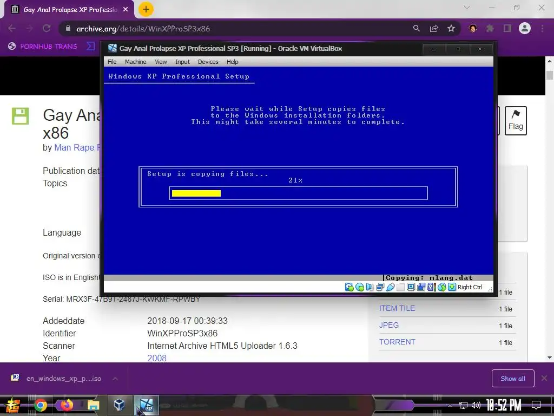The height and width of the screenshot is (416, 554).
Task: Open the Start button on taskbar
Action: tap(13, 405)
